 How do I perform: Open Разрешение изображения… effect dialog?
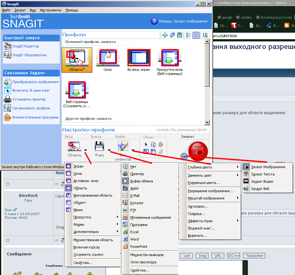tap(210, 191)
